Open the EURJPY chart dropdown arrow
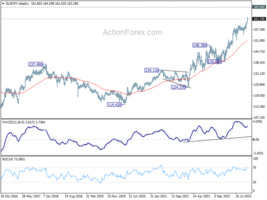 tap(3, 4)
